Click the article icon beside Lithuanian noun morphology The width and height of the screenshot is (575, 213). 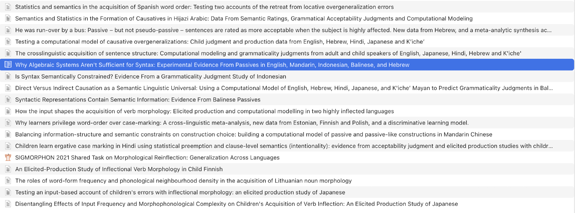(x=8, y=181)
